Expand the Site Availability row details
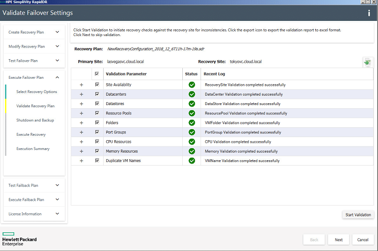Image resolution: width=378 pixels, height=251 pixels. coord(81,85)
